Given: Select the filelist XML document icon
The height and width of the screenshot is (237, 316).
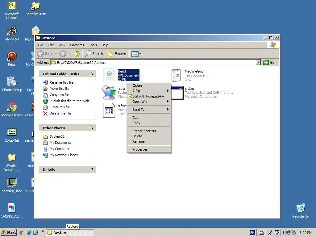Looking at the screenshot, I should pyautogui.click(x=109, y=75).
